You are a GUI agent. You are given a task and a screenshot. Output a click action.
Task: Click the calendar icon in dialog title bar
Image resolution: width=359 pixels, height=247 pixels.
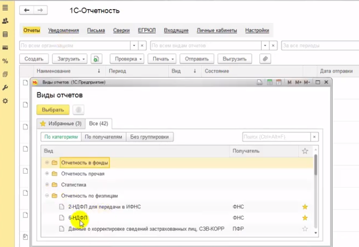tap(279, 82)
